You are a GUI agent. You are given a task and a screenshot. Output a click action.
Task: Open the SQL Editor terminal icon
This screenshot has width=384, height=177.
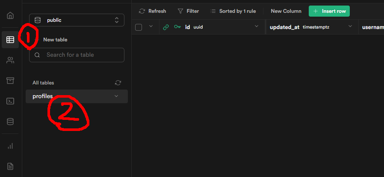[10, 101]
